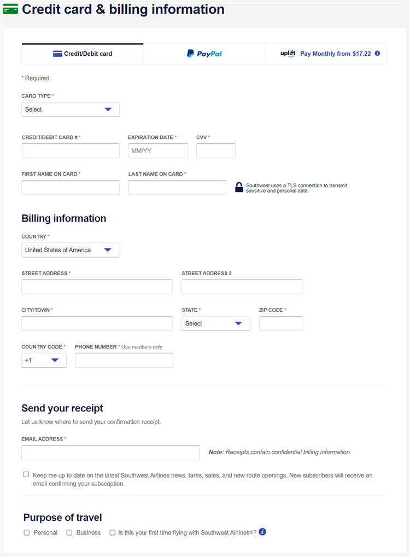Open the State select dropdown
The image size is (410, 557).
(x=215, y=323)
